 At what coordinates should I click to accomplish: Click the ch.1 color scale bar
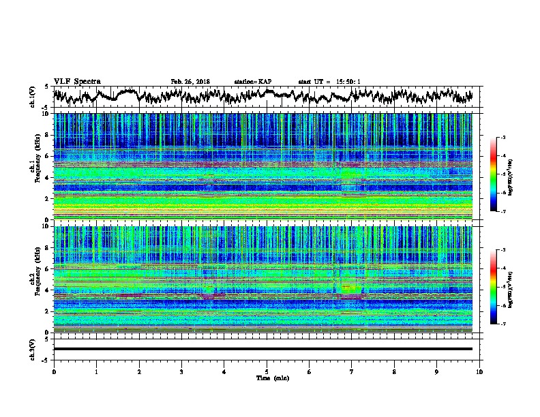(x=494, y=174)
